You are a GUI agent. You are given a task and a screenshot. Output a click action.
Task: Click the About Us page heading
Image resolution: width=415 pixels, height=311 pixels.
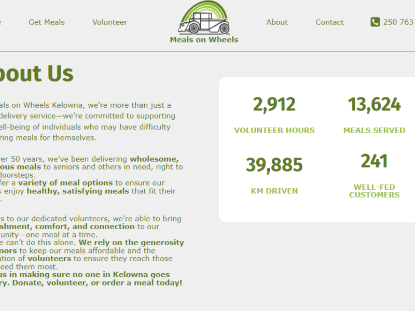tap(36, 73)
